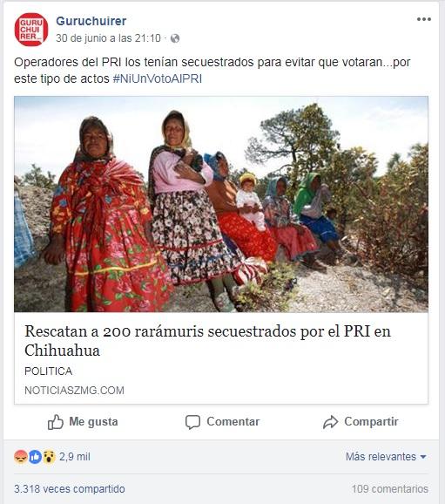Click the Compartir share arrow icon
This screenshot has height=504, width=445.
tap(330, 422)
